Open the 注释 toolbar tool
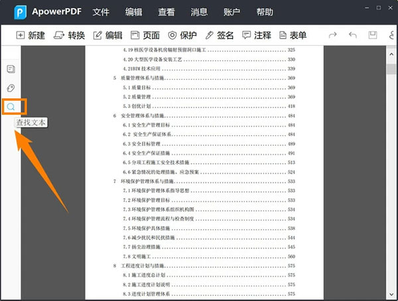This screenshot has height=301, width=398. pos(257,35)
